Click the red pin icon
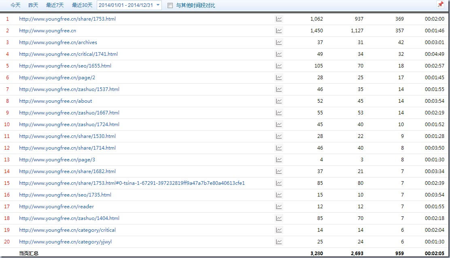The image size is (450, 258). coord(440,4)
